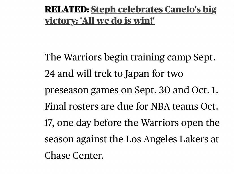
Task: Click the number 24 starting the second line
Action: click(x=50, y=74)
